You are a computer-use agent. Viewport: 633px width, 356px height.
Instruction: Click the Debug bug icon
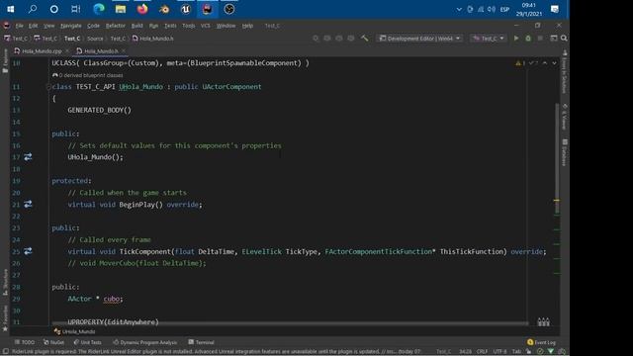528,39
